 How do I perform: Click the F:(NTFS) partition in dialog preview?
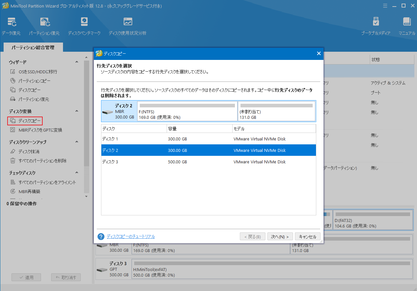(x=187, y=111)
